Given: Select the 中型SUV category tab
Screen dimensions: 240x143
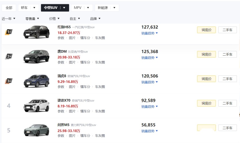Looking at the screenshot, I should [51, 8].
